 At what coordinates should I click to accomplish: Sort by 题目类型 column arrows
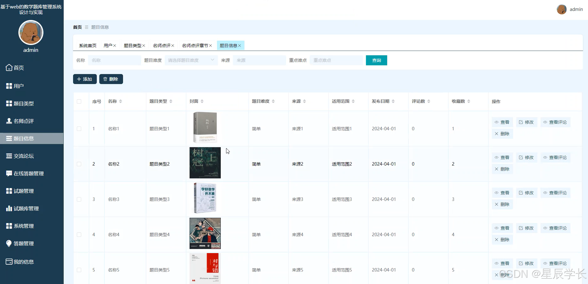[171, 101]
